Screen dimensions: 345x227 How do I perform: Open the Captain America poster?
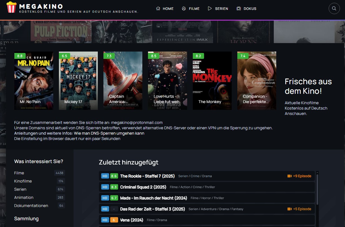[x=123, y=81]
